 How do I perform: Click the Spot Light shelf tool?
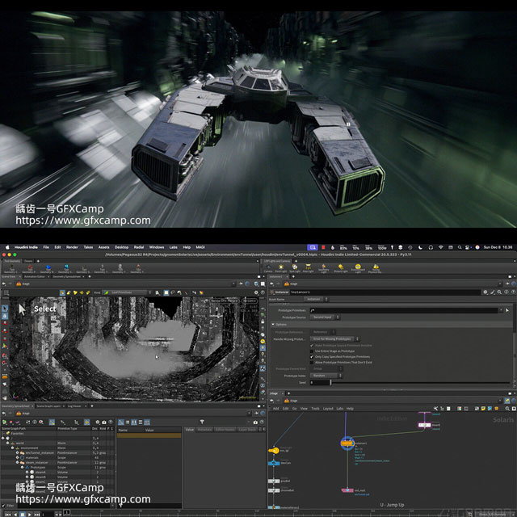pyautogui.click(x=294, y=267)
